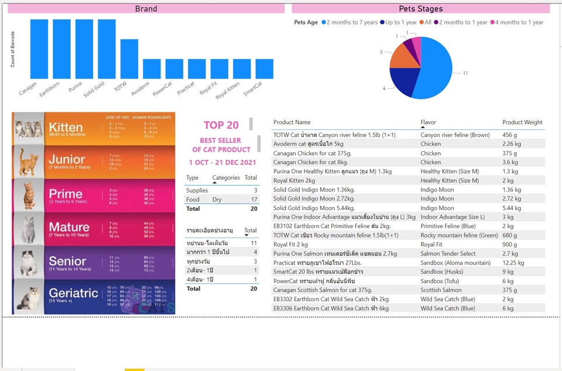
Task: Sort table by Product Name header
Action: pos(292,122)
